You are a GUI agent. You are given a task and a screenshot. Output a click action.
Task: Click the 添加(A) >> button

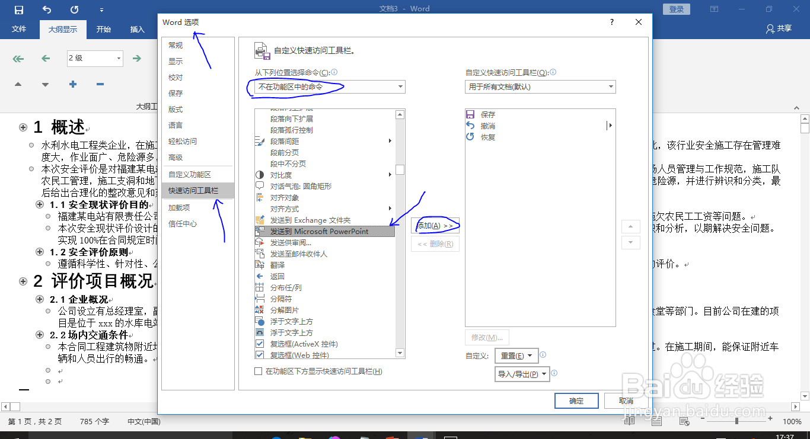click(x=435, y=226)
